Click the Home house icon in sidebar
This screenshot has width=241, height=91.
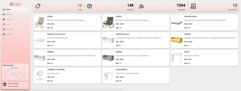point(4,9)
